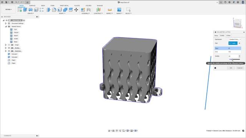The height and width of the screenshot is (138, 246).
Task: Switch to the Plastic toolbar tab
Action: [77, 6]
